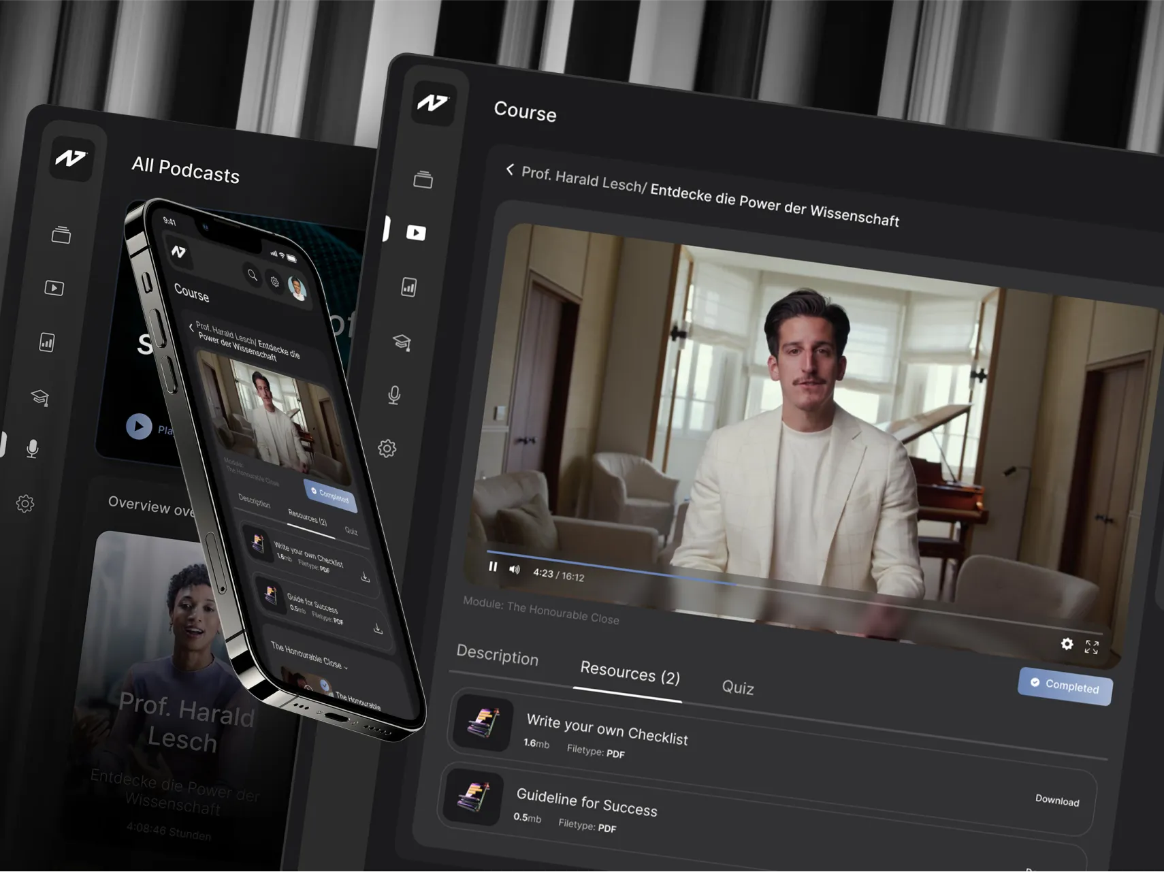Open the Quiz tab on the phone
Image resolution: width=1164 pixels, height=872 pixels.
(351, 530)
